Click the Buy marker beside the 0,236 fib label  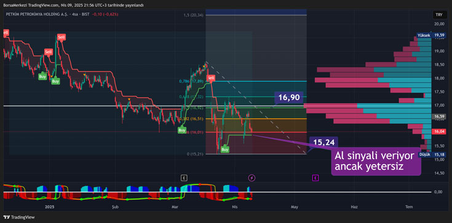(181, 130)
